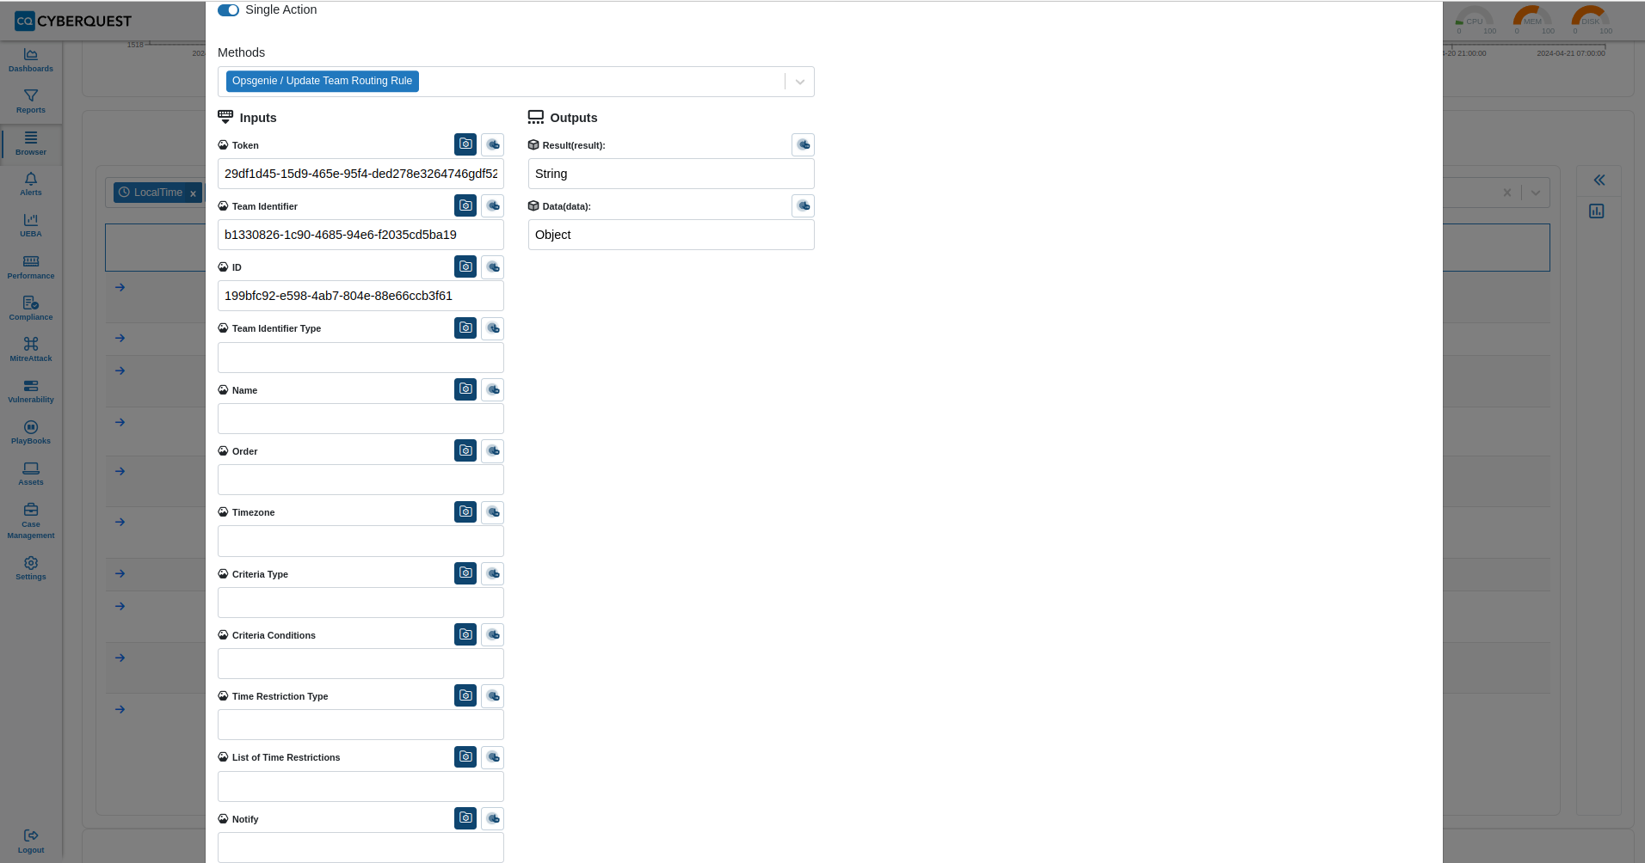Focus the List of Time Restrictions field
The width and height of the screenshot is (1645, 863).
click(x=360, y=786)
